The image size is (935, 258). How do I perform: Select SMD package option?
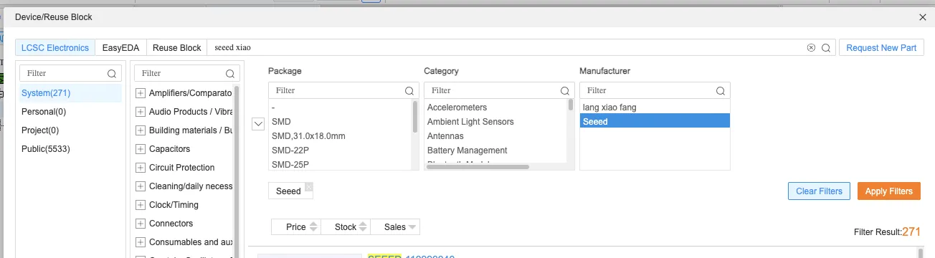click(x=340, y=122)
